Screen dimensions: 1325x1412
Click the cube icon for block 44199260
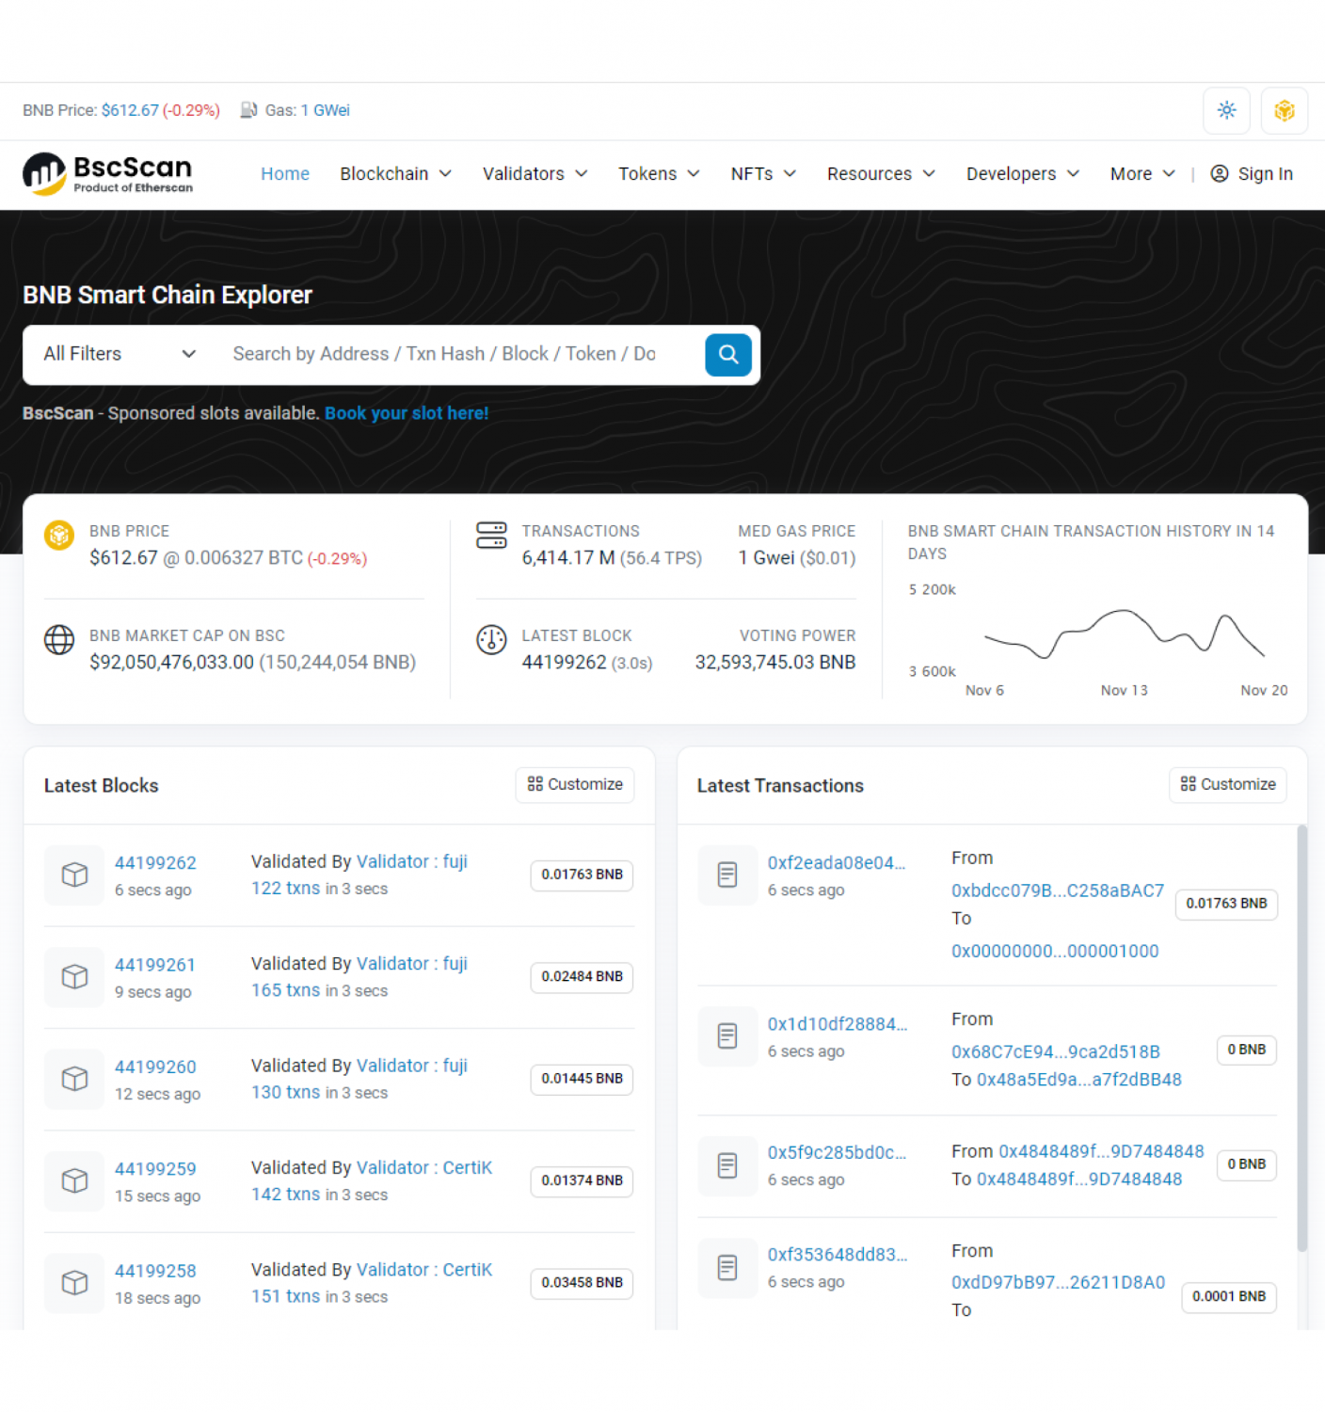pyautogui.click(x=74, y=1078)
